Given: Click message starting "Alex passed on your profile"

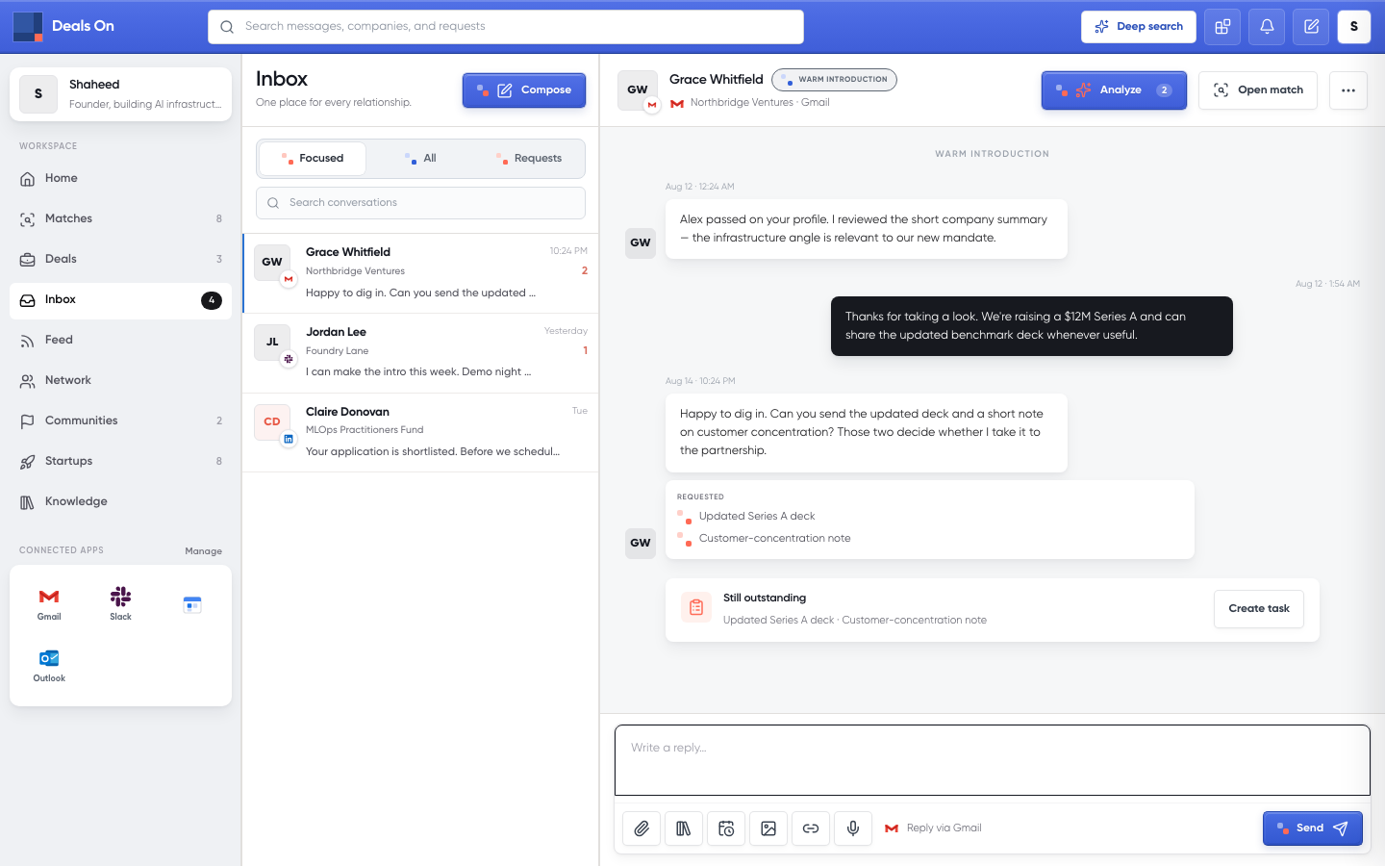Looking at the screenshot, I should pos(867,229).
